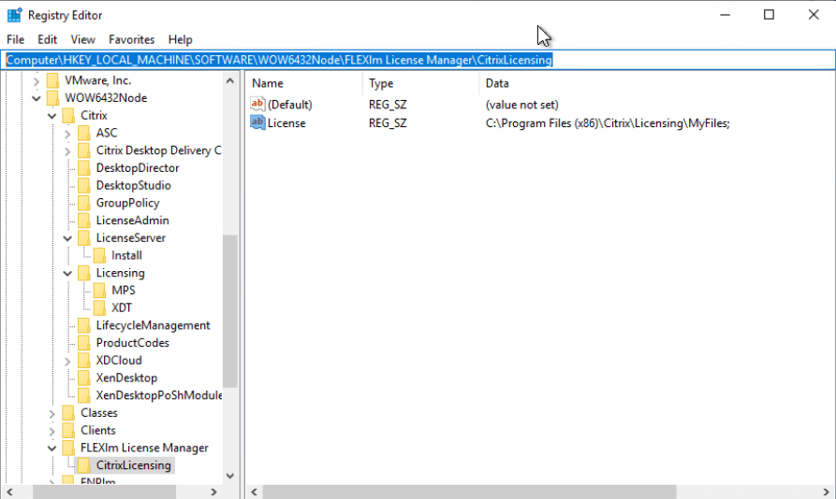Viewport: 836px width, 499px height.
Task: Click the tree pane vertical scrollbar thumb
Action: tap(229, 310)
